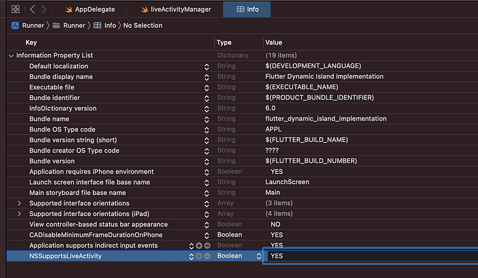
Task: Open key stepper for Launch screen interface file
Action: click(x=207, y=183)
